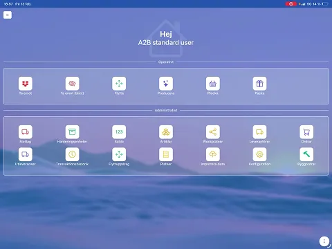Open the Packa packing tile
The width and height of the screenshot is (332, 249).
point(259,84)
